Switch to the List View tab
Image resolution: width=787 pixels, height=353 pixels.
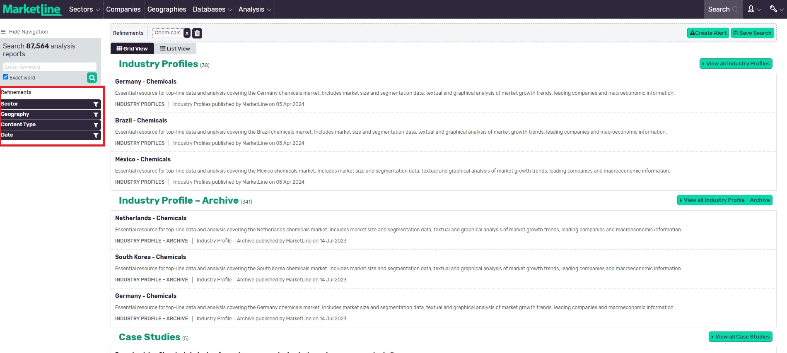(x=175, y=48)
